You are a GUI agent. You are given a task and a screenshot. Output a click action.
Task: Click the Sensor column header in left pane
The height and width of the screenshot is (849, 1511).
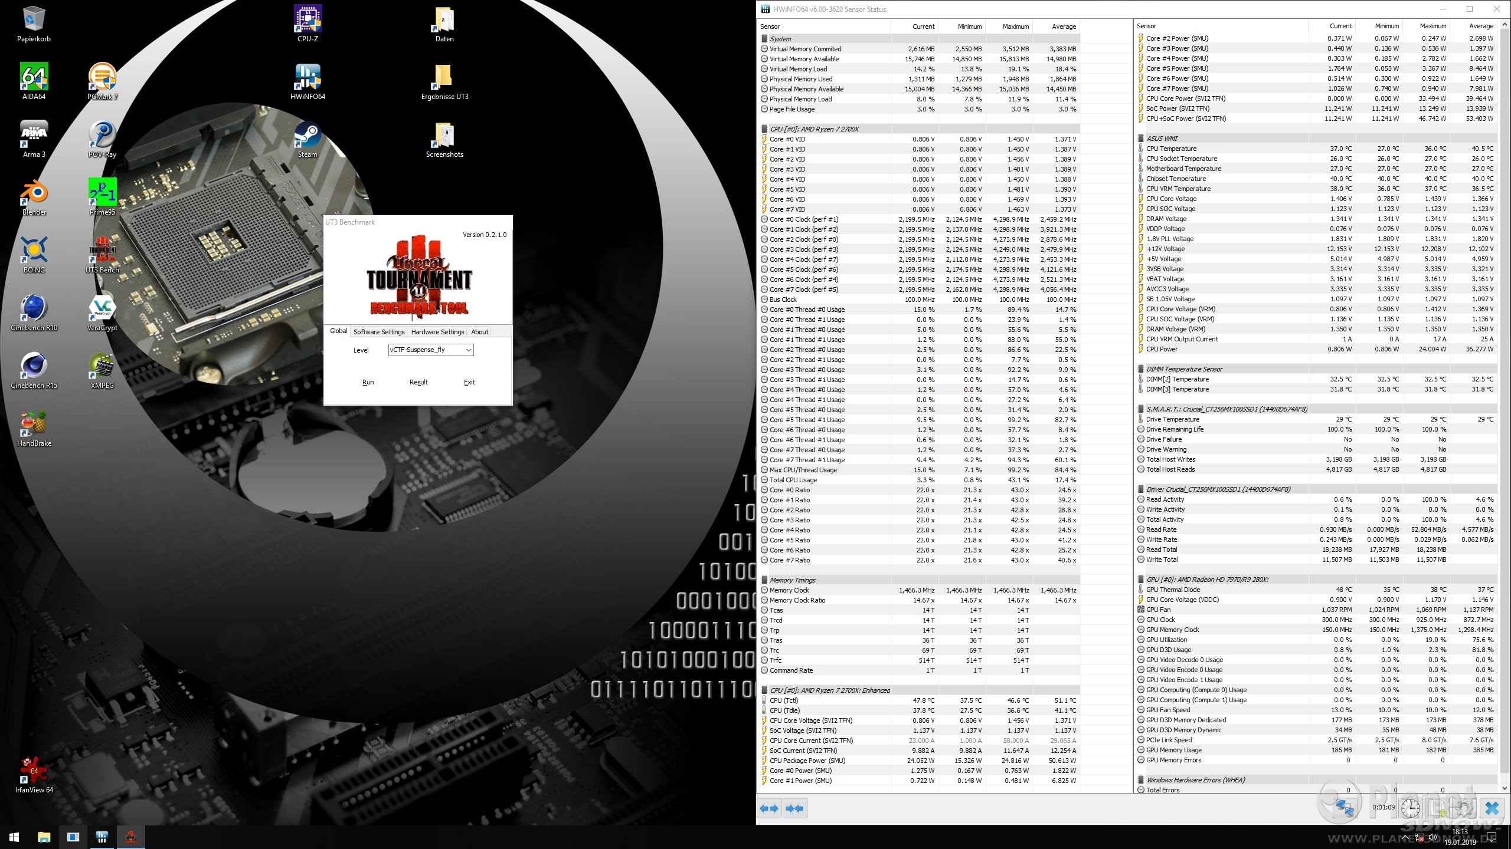(x=824, y=27)
